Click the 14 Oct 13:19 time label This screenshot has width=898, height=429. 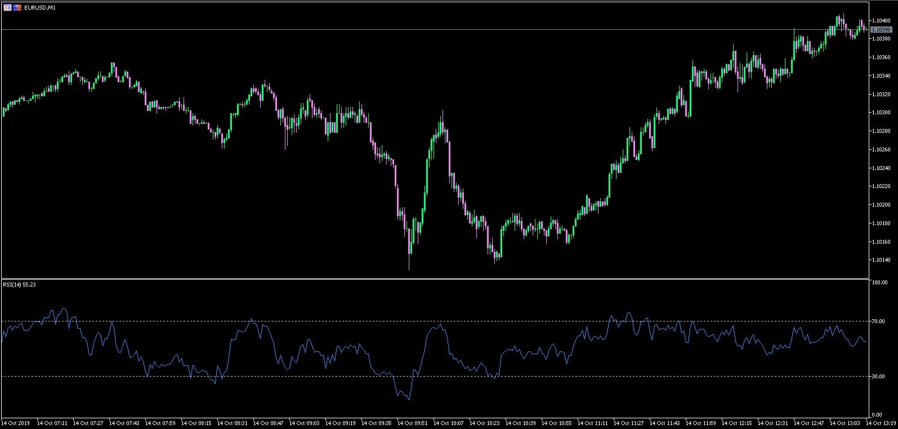[881, 423]
